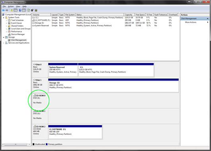Click the blue Primary partition legend swatch
This screenshot has height=151, width=211.
47,144
